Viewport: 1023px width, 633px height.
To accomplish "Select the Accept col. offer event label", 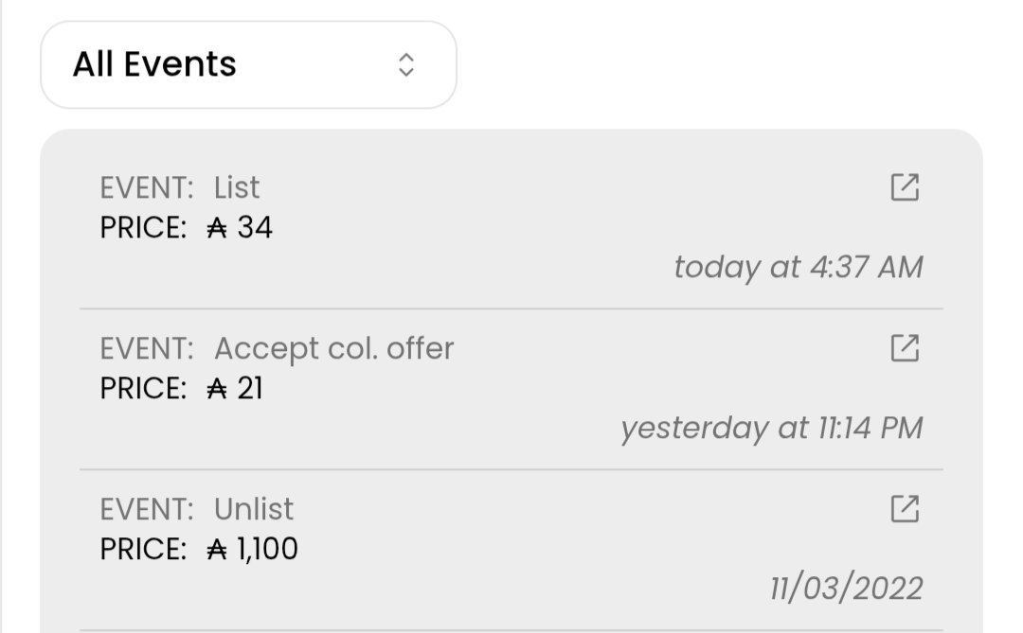I will (x=333, y=349).
